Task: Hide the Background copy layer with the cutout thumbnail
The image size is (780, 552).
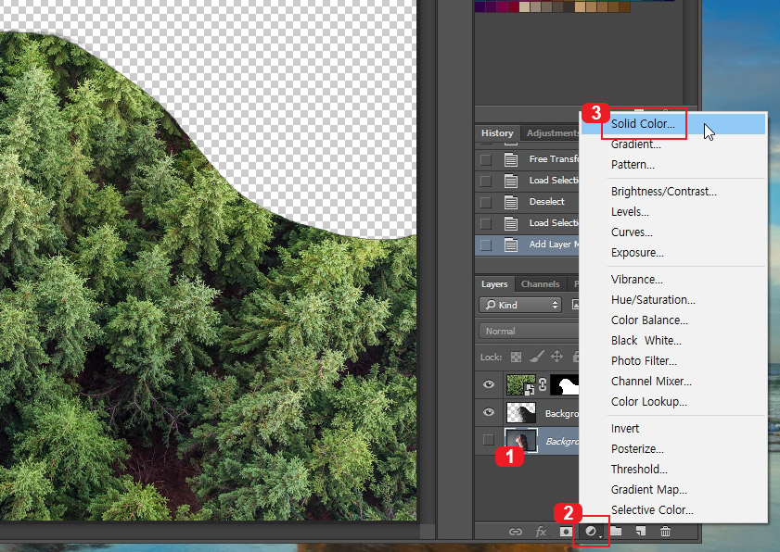Action: click(x=489, y=412)
